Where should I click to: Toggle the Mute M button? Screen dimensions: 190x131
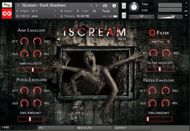click(124, 15)
